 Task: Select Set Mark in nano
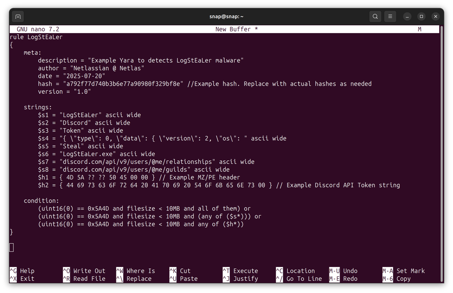(410, 271)
